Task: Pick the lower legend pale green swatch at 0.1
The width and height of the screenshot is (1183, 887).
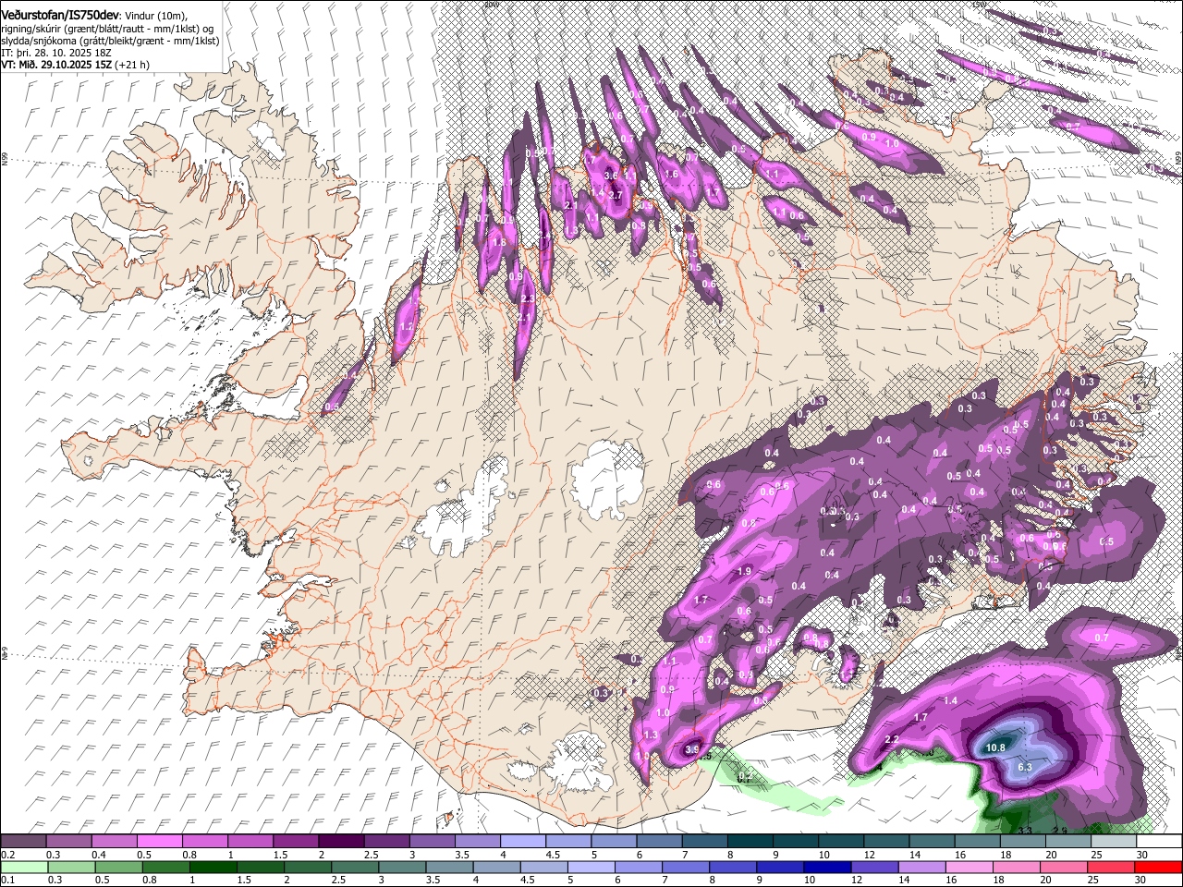Action: 24,867
